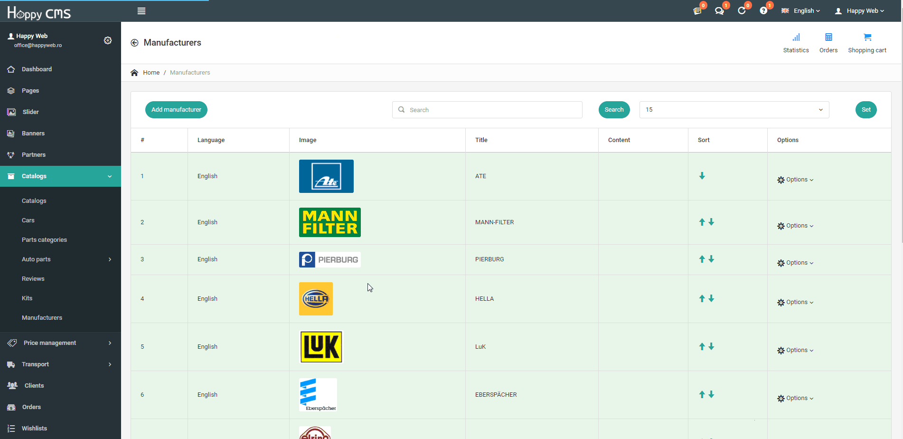Expand Auto parts submenu
Viewport: 903px width, 439px height.
tap(60, 259)
